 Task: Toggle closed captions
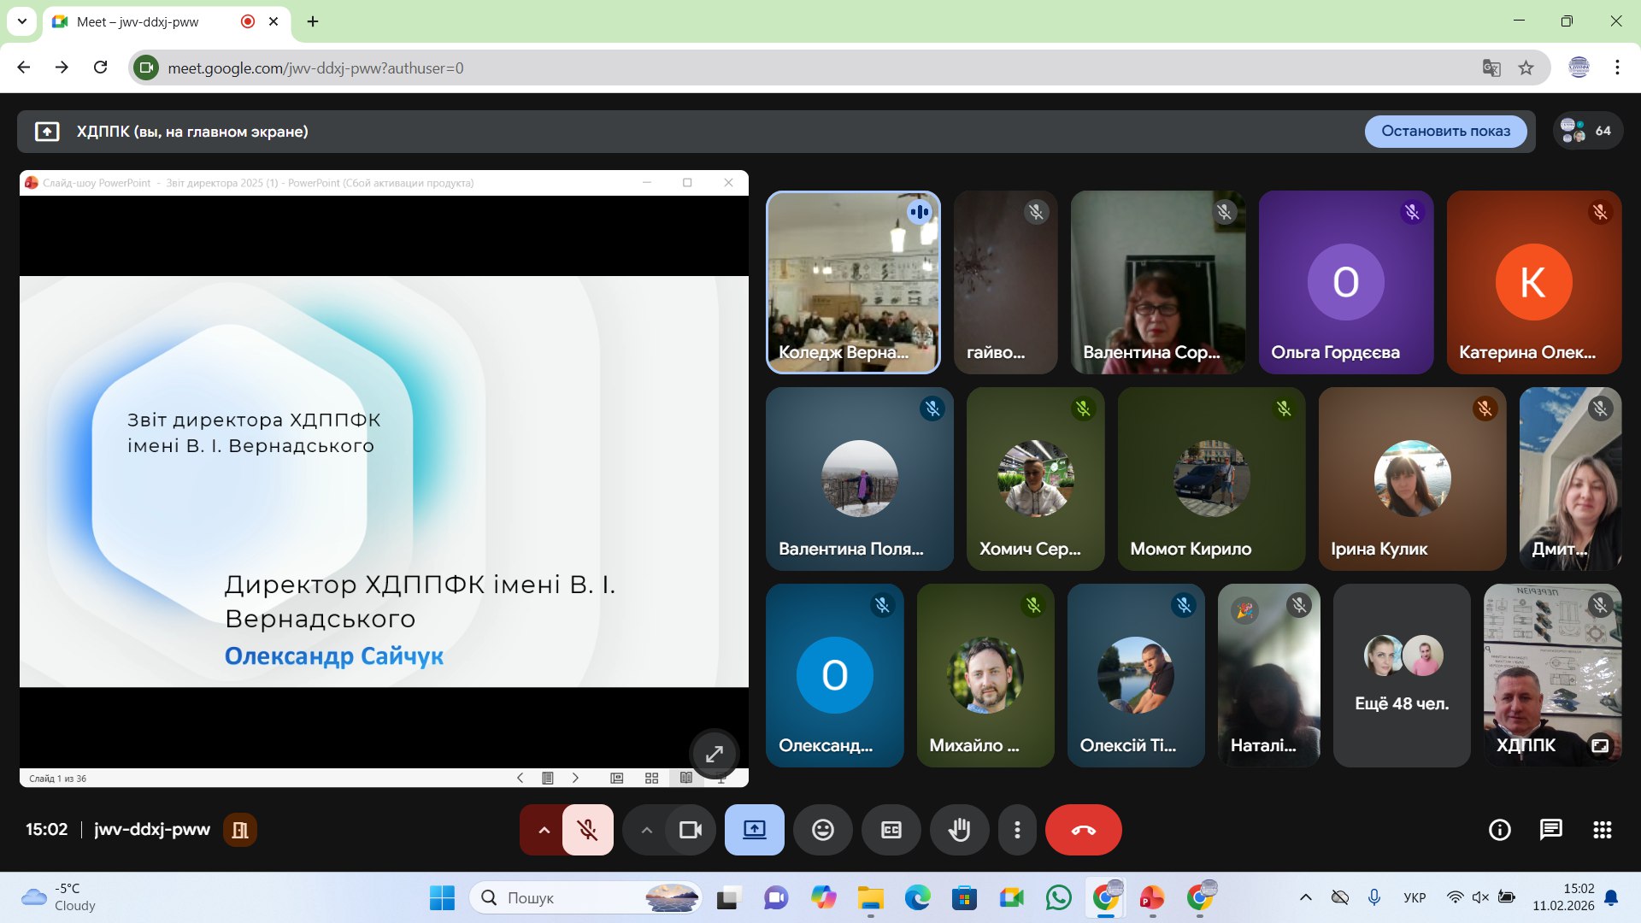point(891,830)
